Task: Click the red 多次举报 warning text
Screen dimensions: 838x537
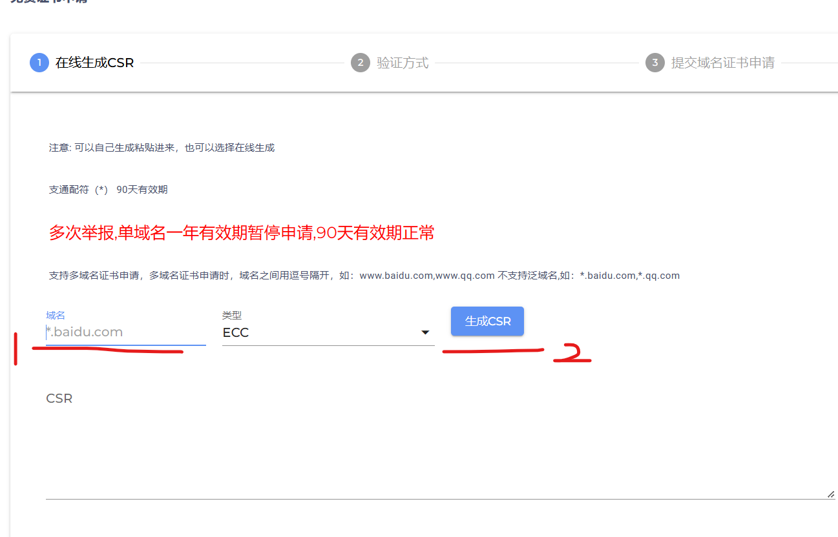Action: pos(242,233)
